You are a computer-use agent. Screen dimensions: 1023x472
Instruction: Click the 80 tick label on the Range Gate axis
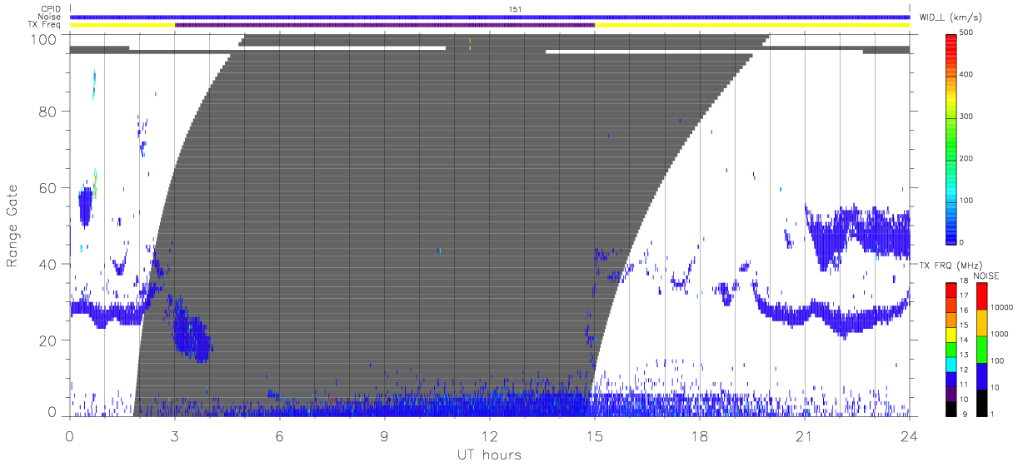[48, 112]
